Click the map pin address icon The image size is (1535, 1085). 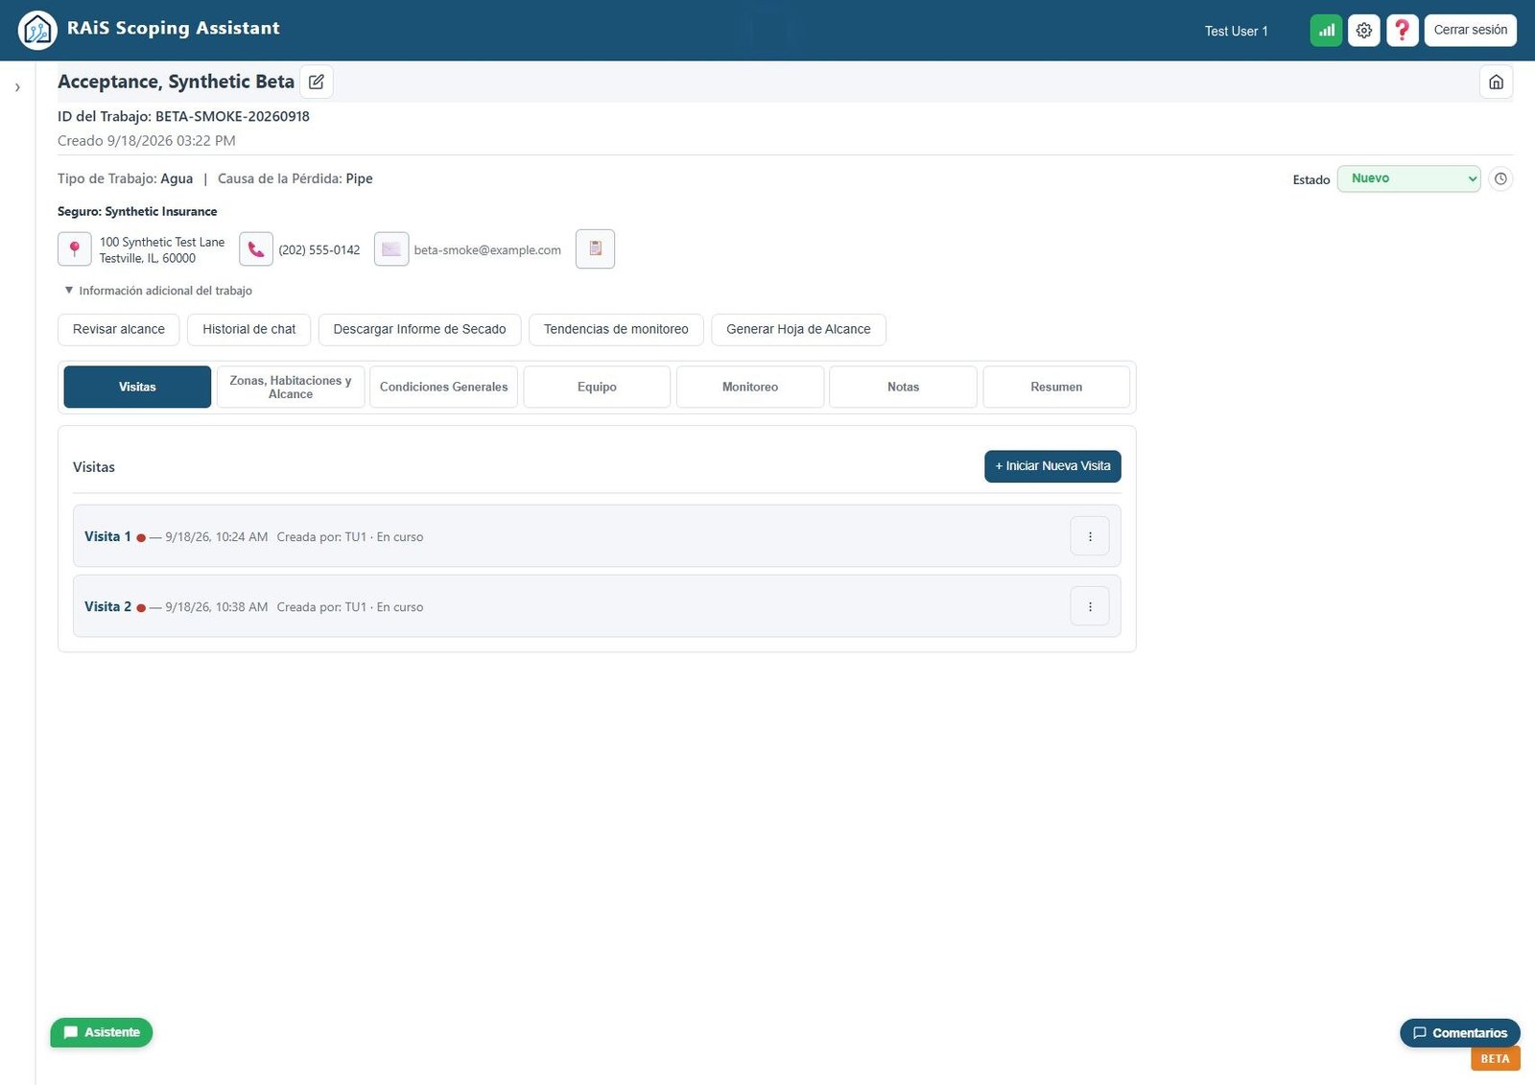(75, 249)
